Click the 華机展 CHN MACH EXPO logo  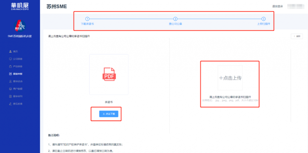pos(20,6)
